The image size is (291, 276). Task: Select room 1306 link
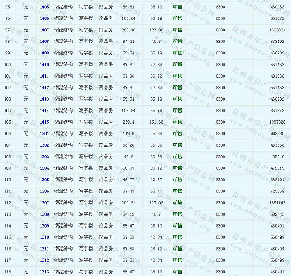(44, 192)
